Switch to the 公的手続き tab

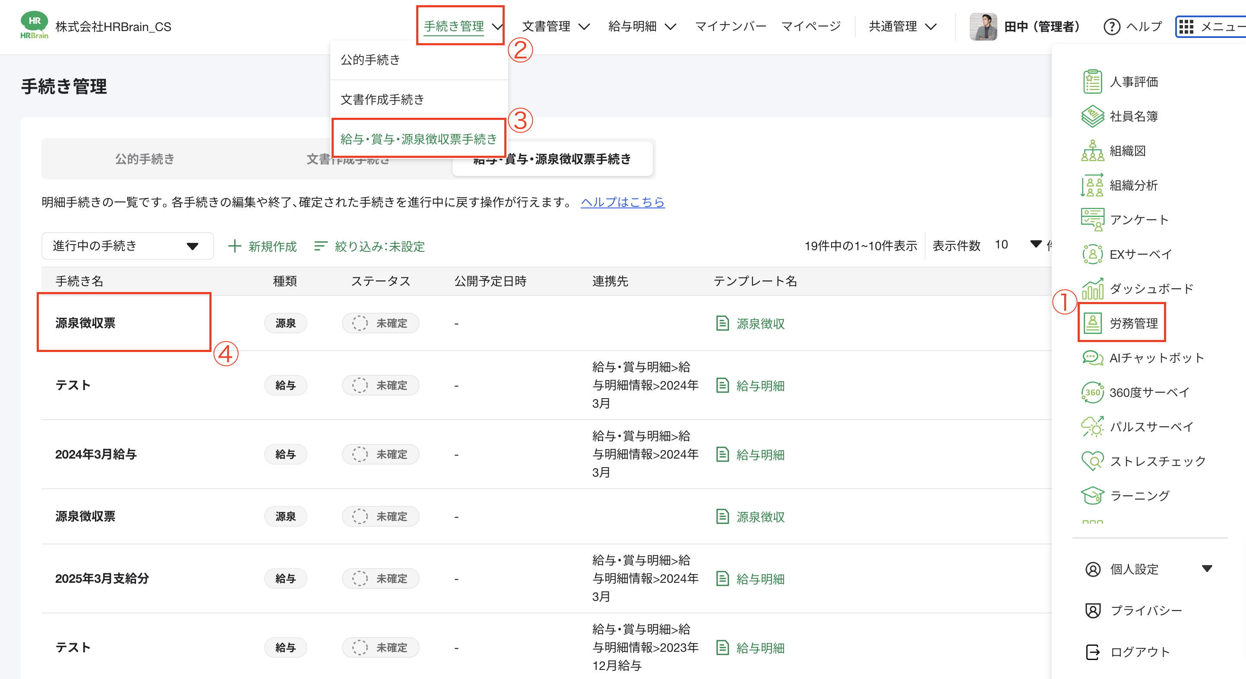click(144, 159)
